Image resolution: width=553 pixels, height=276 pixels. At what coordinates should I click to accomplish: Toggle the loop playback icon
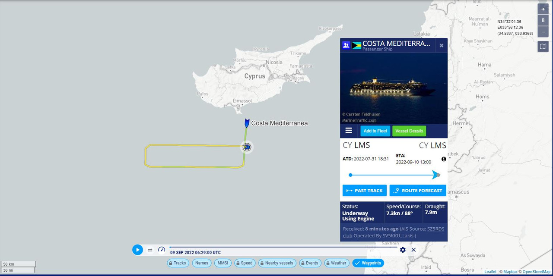click(x=150, y=250)
